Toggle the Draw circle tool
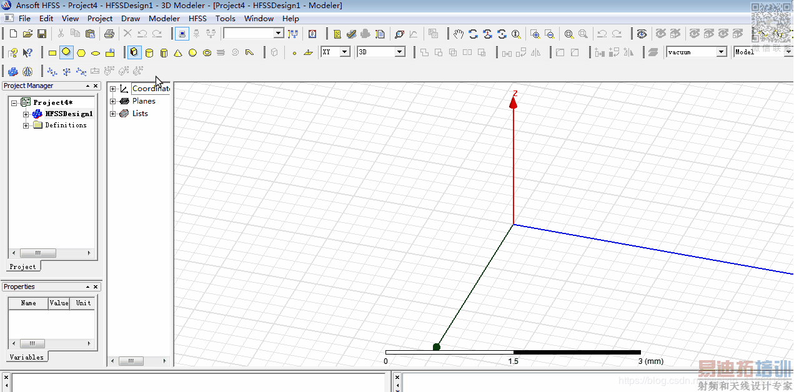 pos(66,52)
